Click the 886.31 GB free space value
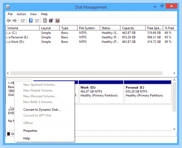This screenshot has height=148, width=182. click(154, 37)
